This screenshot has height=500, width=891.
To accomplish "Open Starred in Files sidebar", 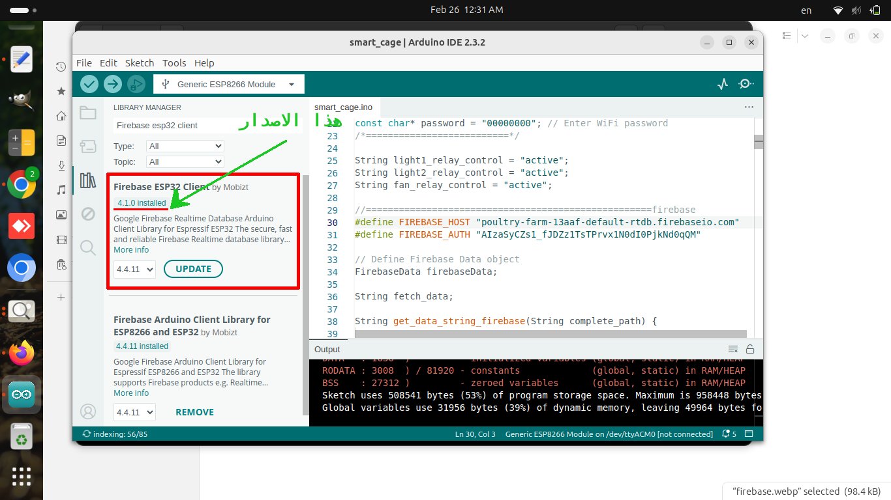I will pyautogui.click(x=61, y=91).
